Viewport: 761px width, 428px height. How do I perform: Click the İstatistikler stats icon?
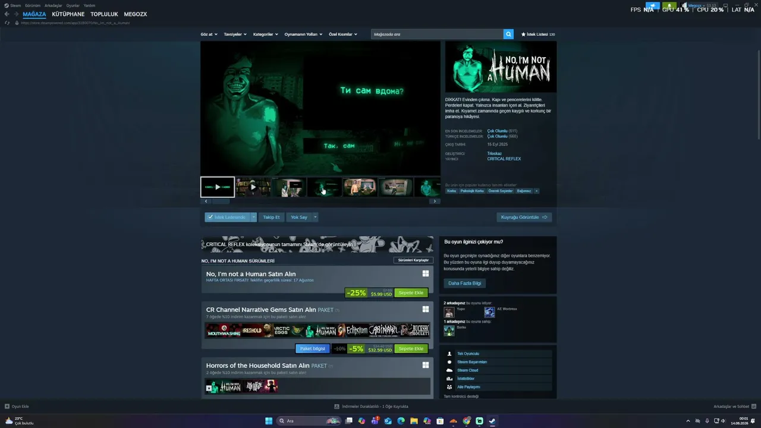(x=449, y=379)
